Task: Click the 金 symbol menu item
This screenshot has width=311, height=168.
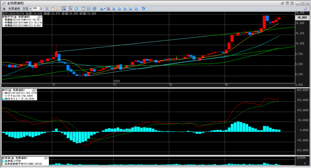Action: tap(4, 8)
